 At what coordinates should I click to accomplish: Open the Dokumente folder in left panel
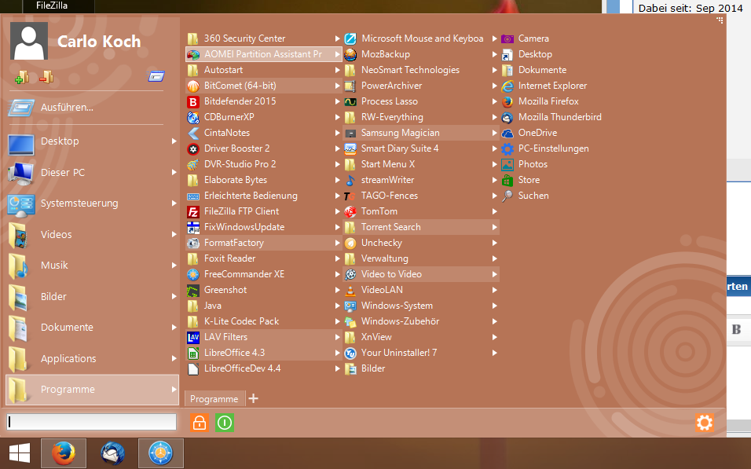(92, 328)
